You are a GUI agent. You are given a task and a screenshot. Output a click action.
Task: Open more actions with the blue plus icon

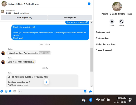pos(2,91)
